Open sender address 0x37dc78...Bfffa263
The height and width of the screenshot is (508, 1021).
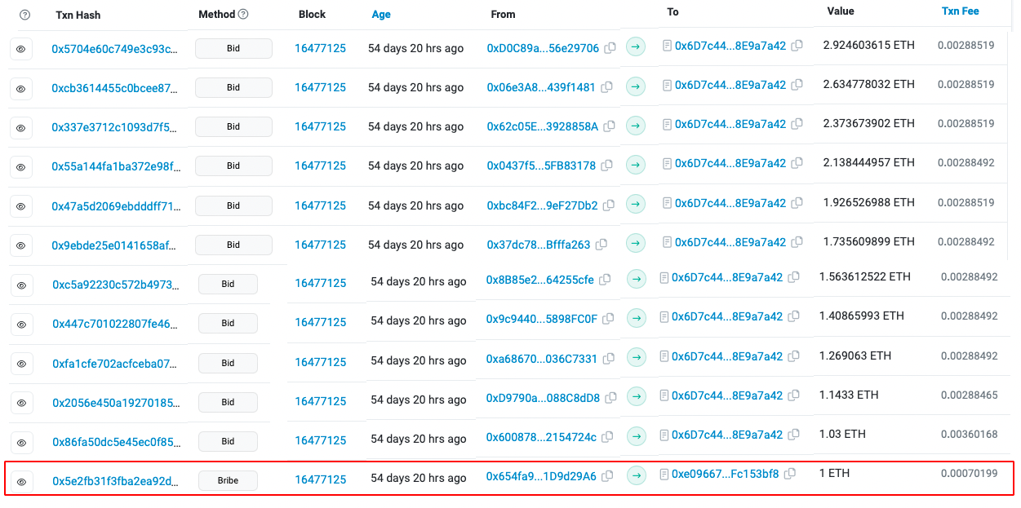click(x=538, y=245)
